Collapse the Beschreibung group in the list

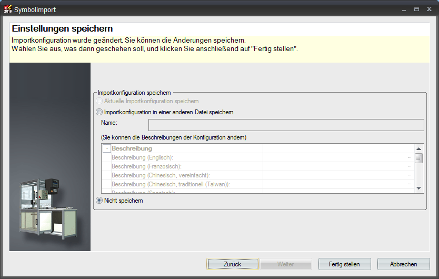click(107, 149)
